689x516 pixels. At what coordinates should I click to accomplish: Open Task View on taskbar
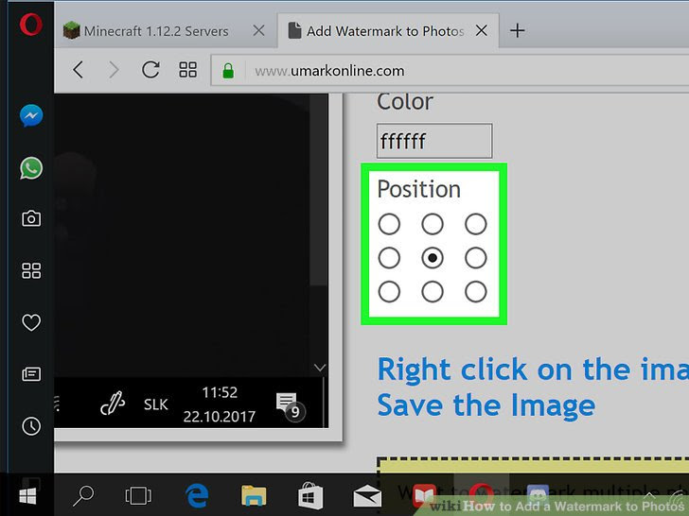[138, 496]
